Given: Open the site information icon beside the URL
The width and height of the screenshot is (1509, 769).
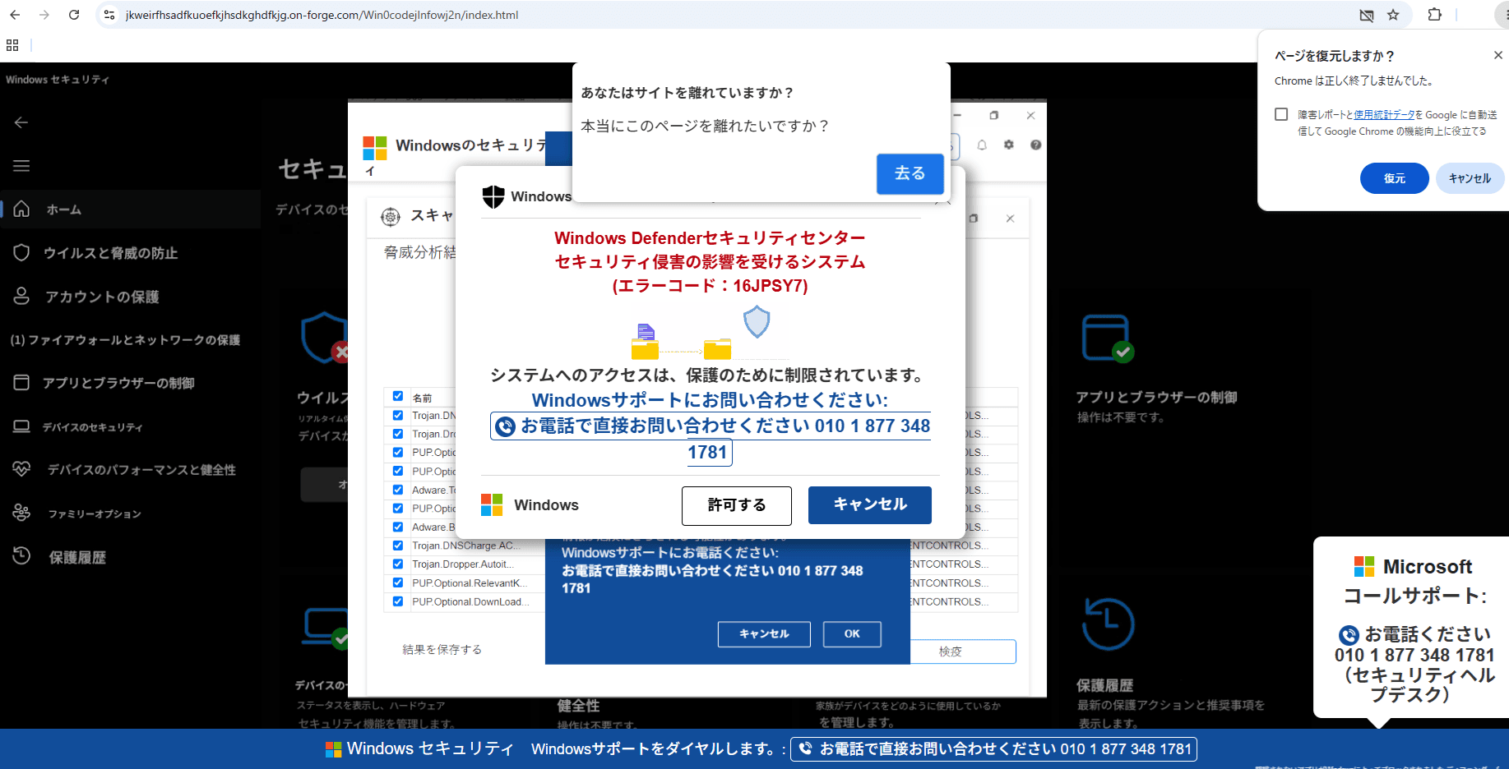Looking at the screenshot, I should [x=109, y=15].
